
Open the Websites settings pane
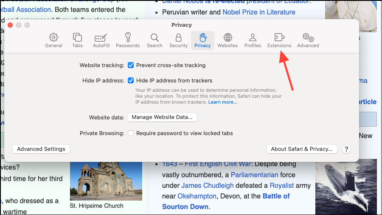[228, 40]
